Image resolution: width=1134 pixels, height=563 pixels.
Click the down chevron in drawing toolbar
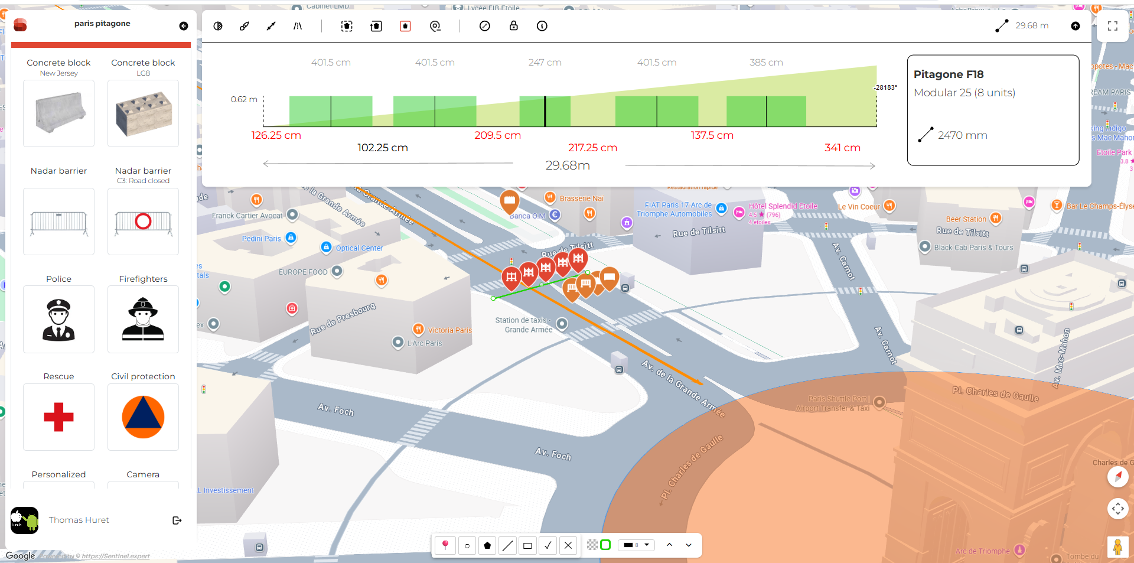[x=689, y=545]
